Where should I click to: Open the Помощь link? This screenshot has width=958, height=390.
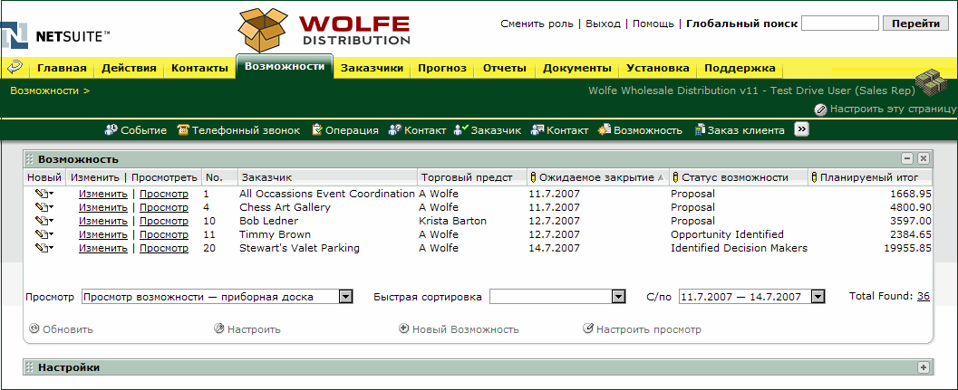653,24
